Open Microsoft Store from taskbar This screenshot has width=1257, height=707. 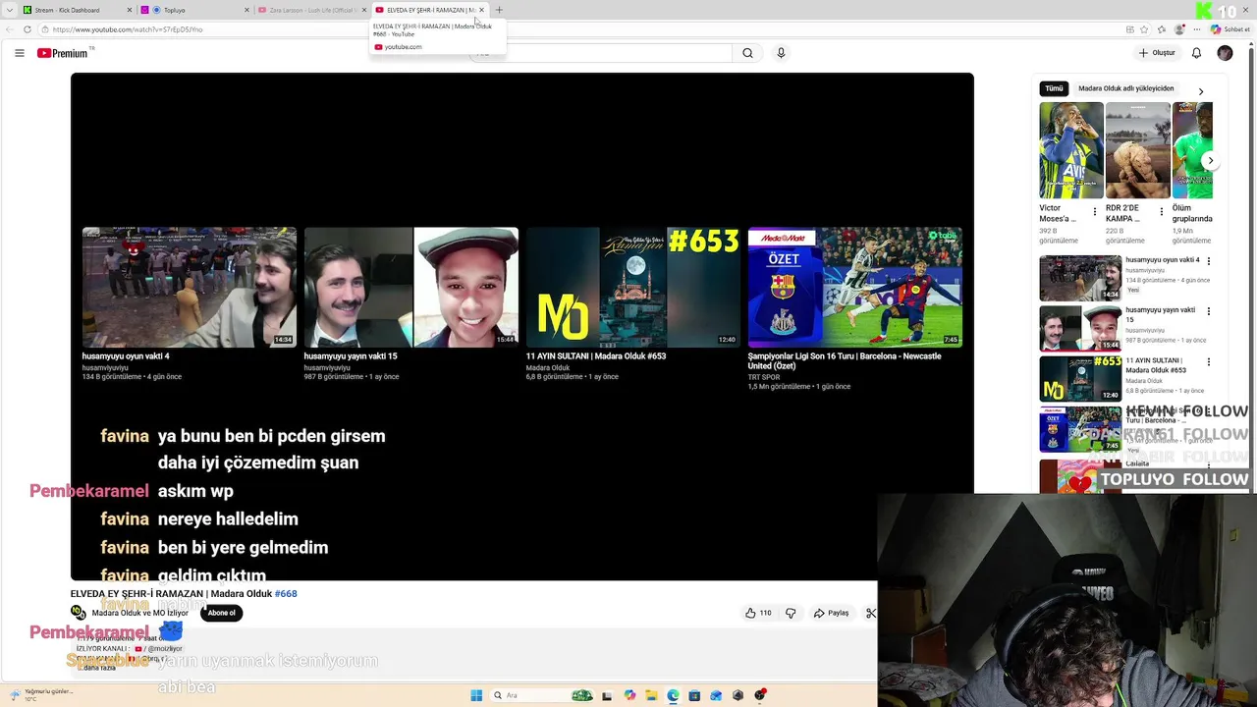pyautogui.click(x=694, y=695)
